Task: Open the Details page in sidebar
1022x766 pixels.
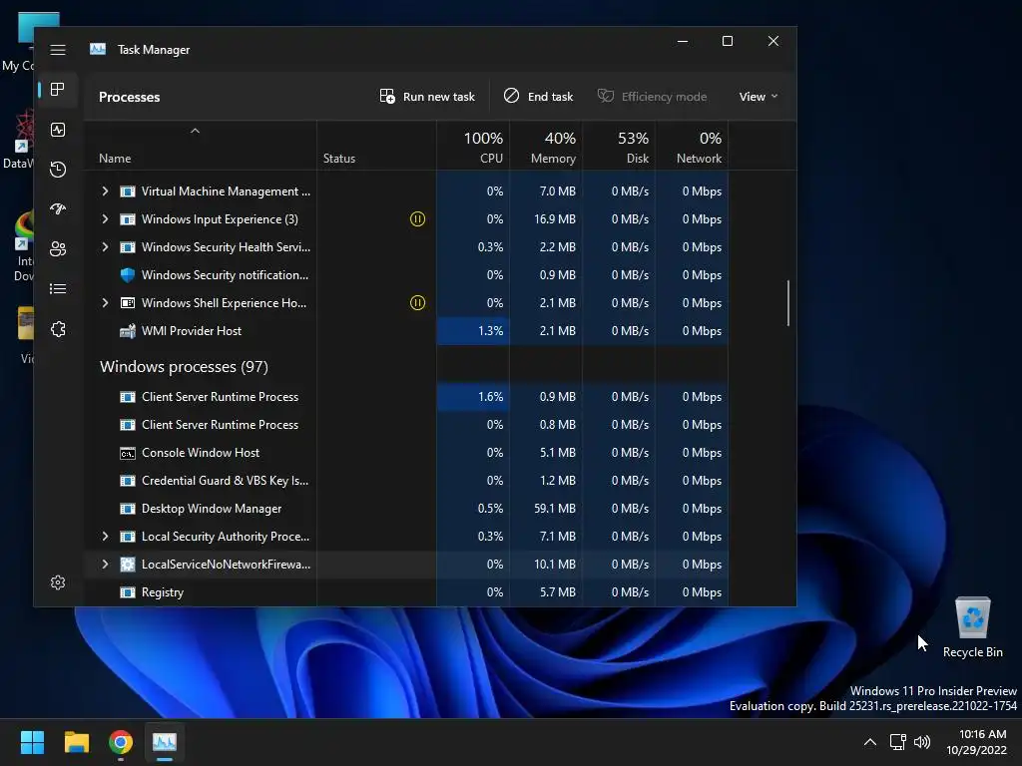Action: pyautogui.click(x=57, y=288)
